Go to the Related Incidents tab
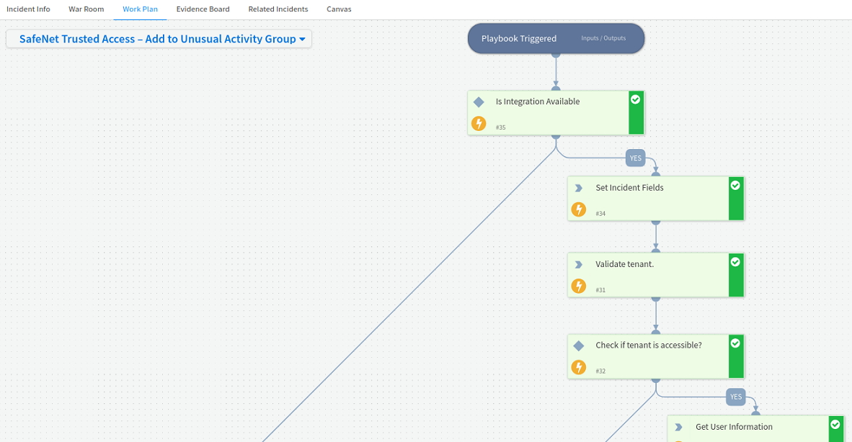 [x=278, y=9]
